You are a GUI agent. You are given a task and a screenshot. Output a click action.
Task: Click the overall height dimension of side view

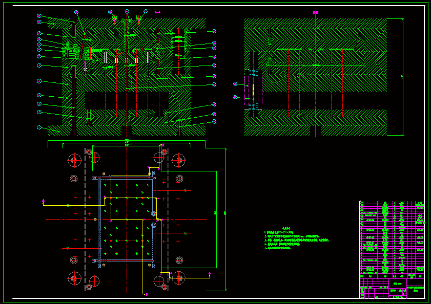coord(402,77)
